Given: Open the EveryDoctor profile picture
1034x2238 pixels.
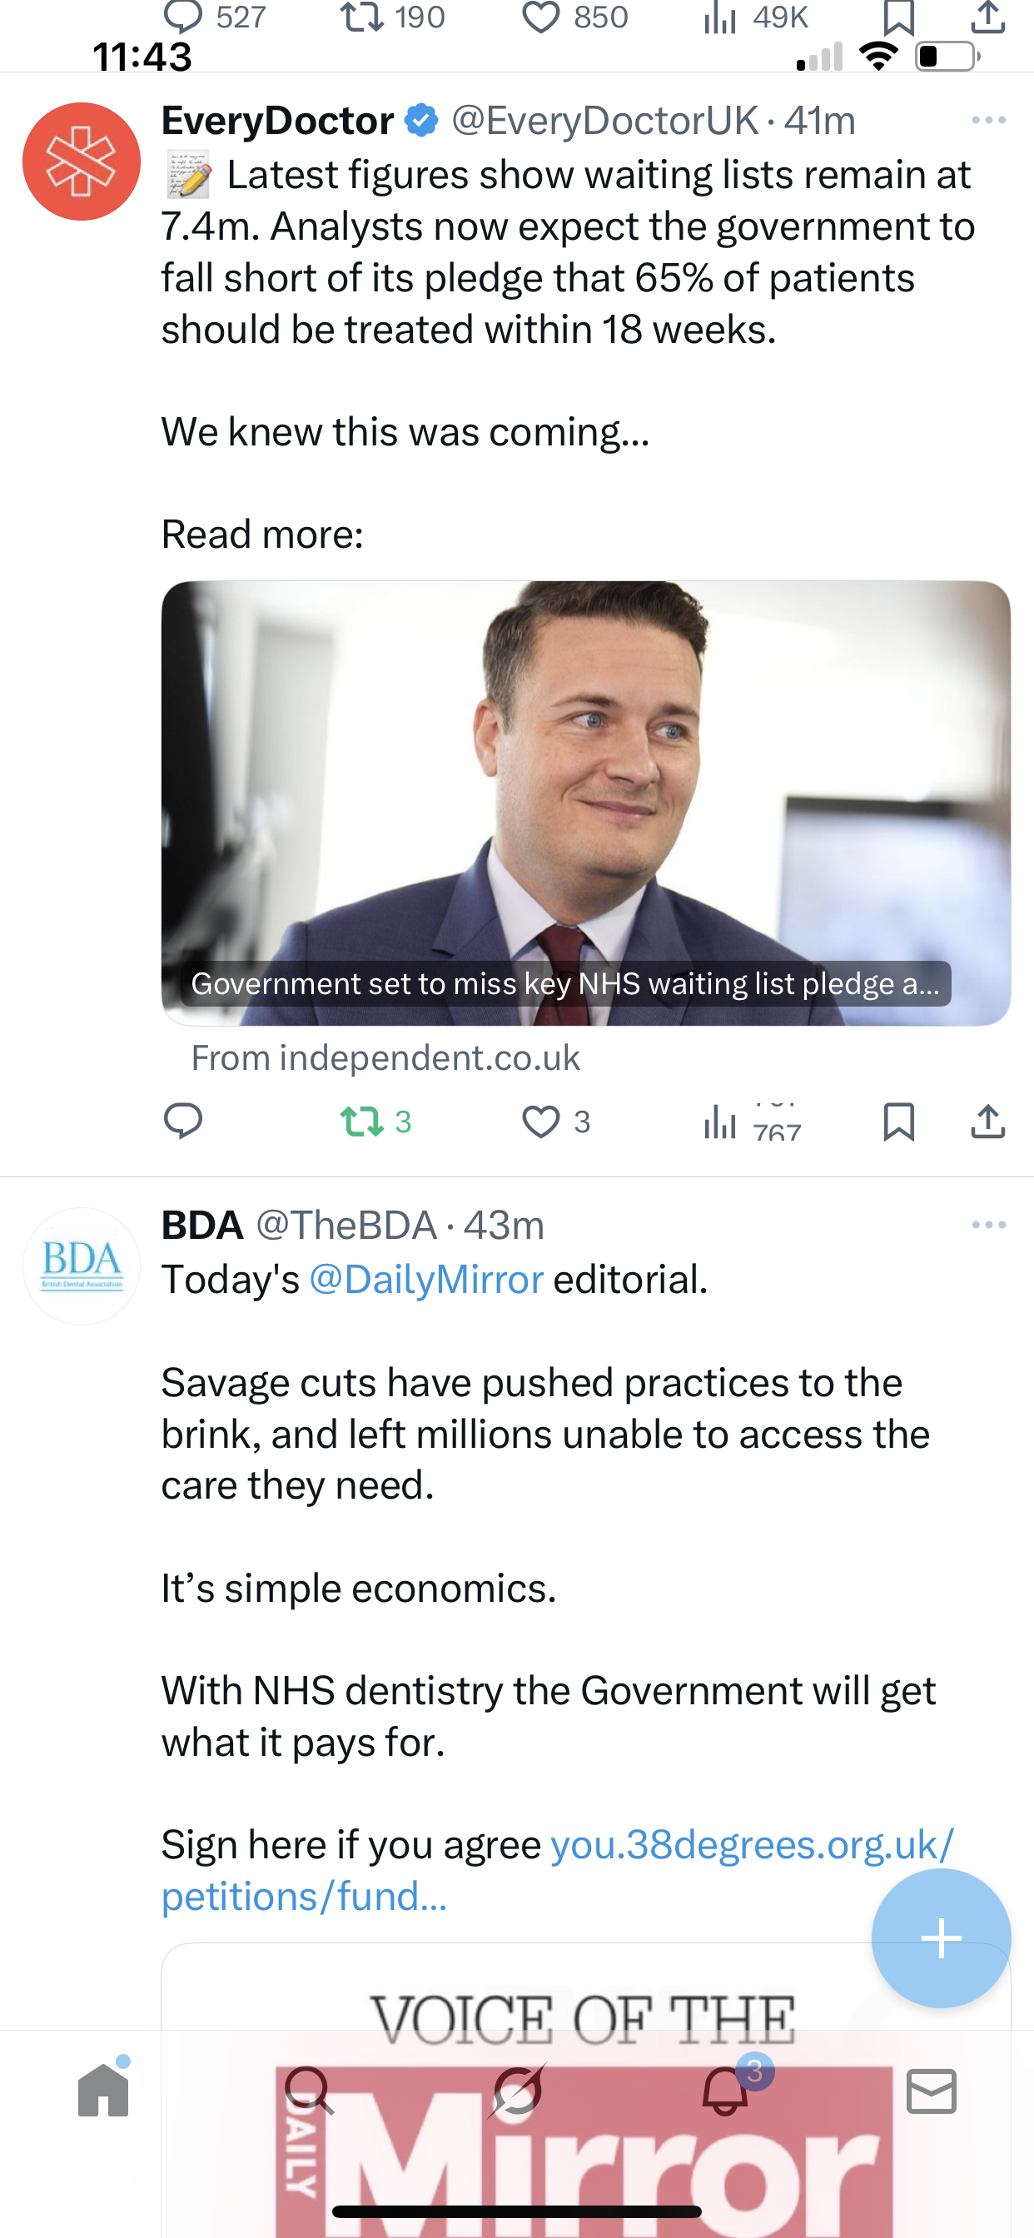Looking at the screenshot, I should coord(82,162).
